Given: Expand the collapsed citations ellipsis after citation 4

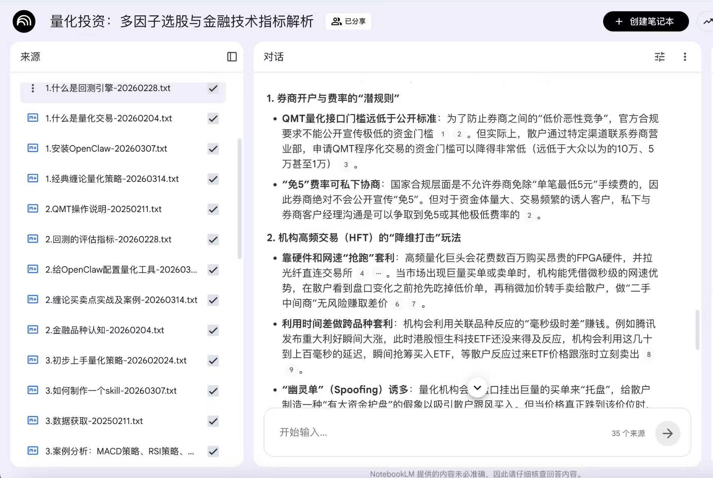Looking at the screenshot, I should (378, 273).
